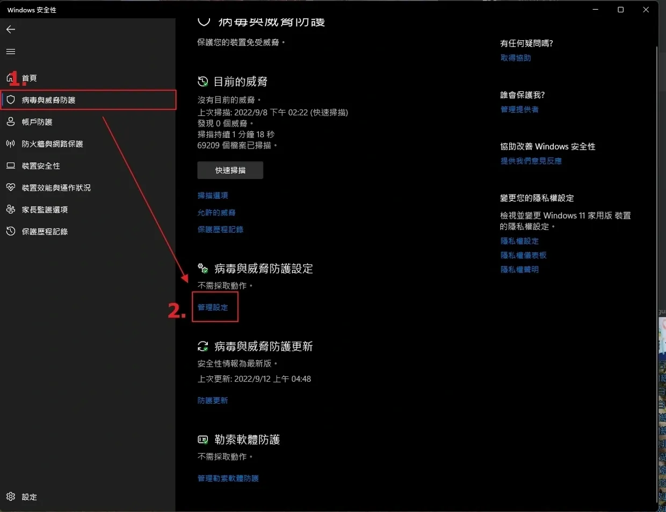Click the 上次更新: 2022/9/12 text
666x512 pixels.
pyautogui.click(x=254, y=379)
